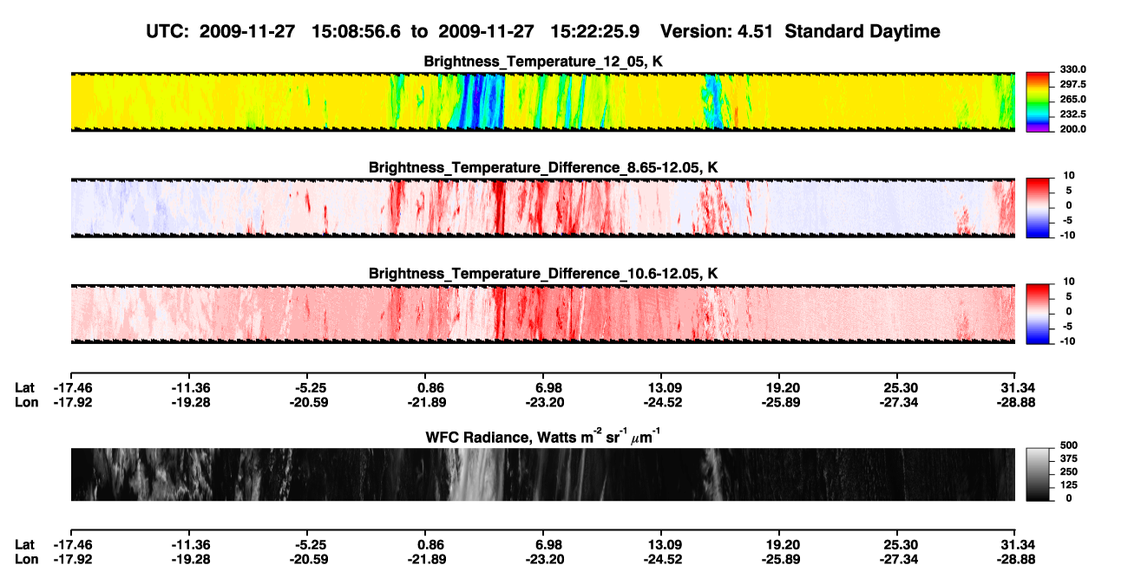
Task: Click the 'WFC Radiance, Watts' panel title
Action: click(x=543, y=437)
